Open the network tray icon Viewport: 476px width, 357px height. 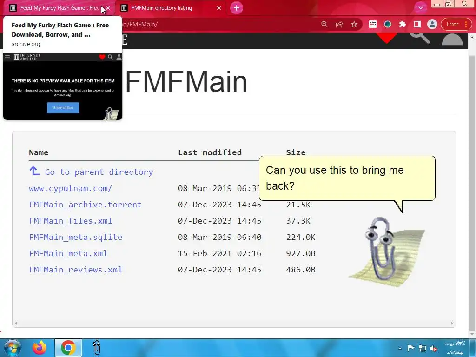(422, 348)
